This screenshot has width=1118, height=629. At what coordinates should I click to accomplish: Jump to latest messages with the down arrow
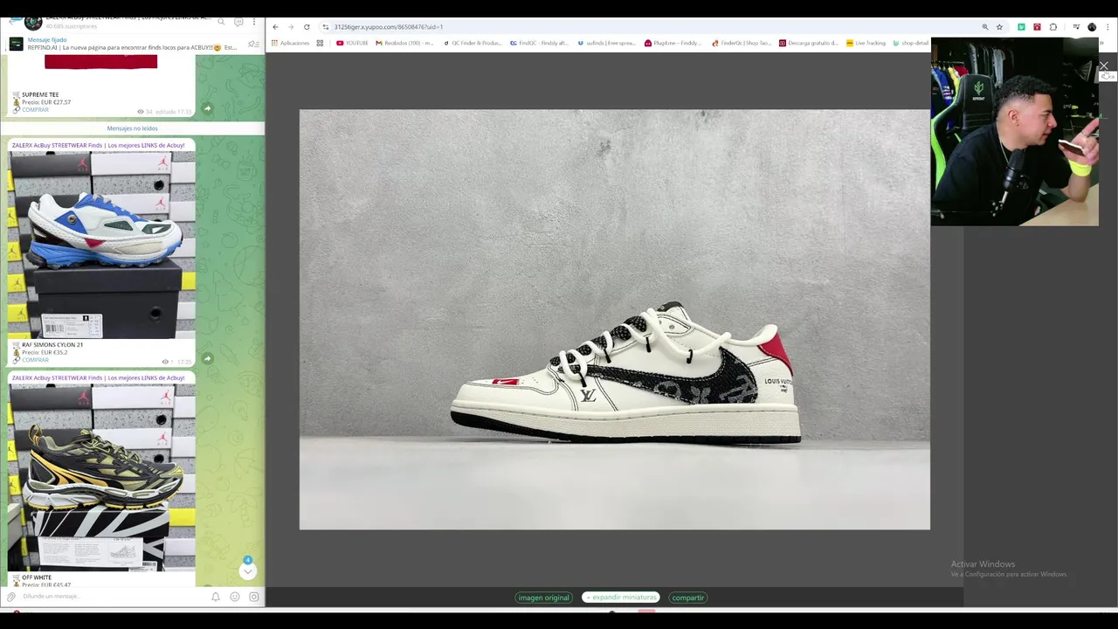(x=248, y=571)
